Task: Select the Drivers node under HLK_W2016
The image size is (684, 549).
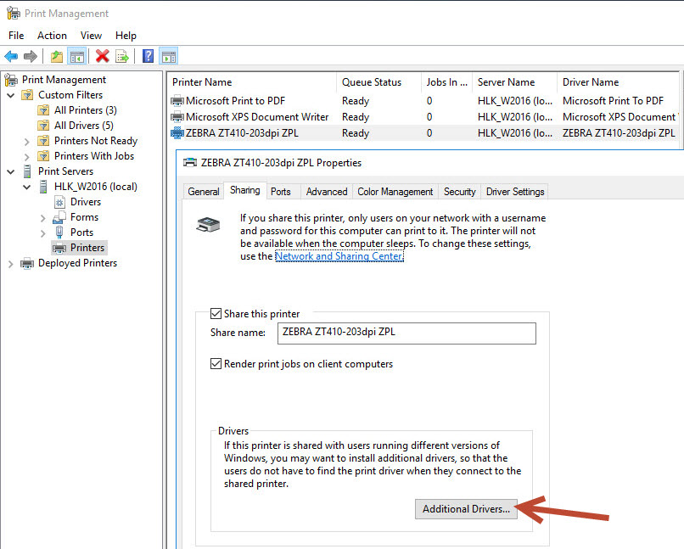Action: (85, 202)
